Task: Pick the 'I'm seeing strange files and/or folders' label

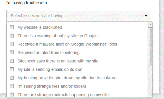Action: [x=52, y=86]
